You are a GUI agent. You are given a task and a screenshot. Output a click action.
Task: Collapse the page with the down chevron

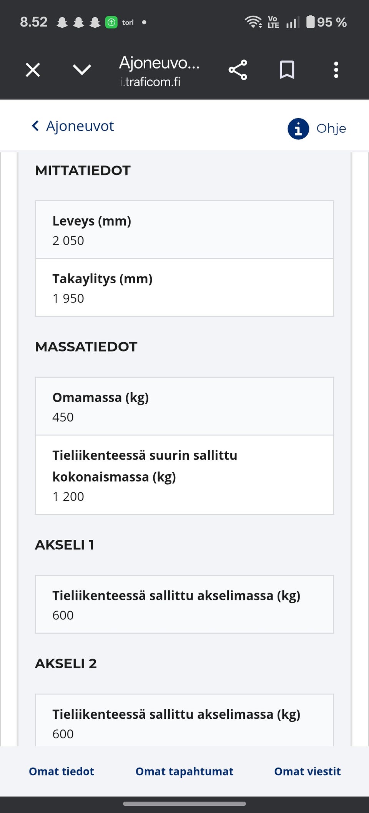pyautogui.click(x=81, y=69)
